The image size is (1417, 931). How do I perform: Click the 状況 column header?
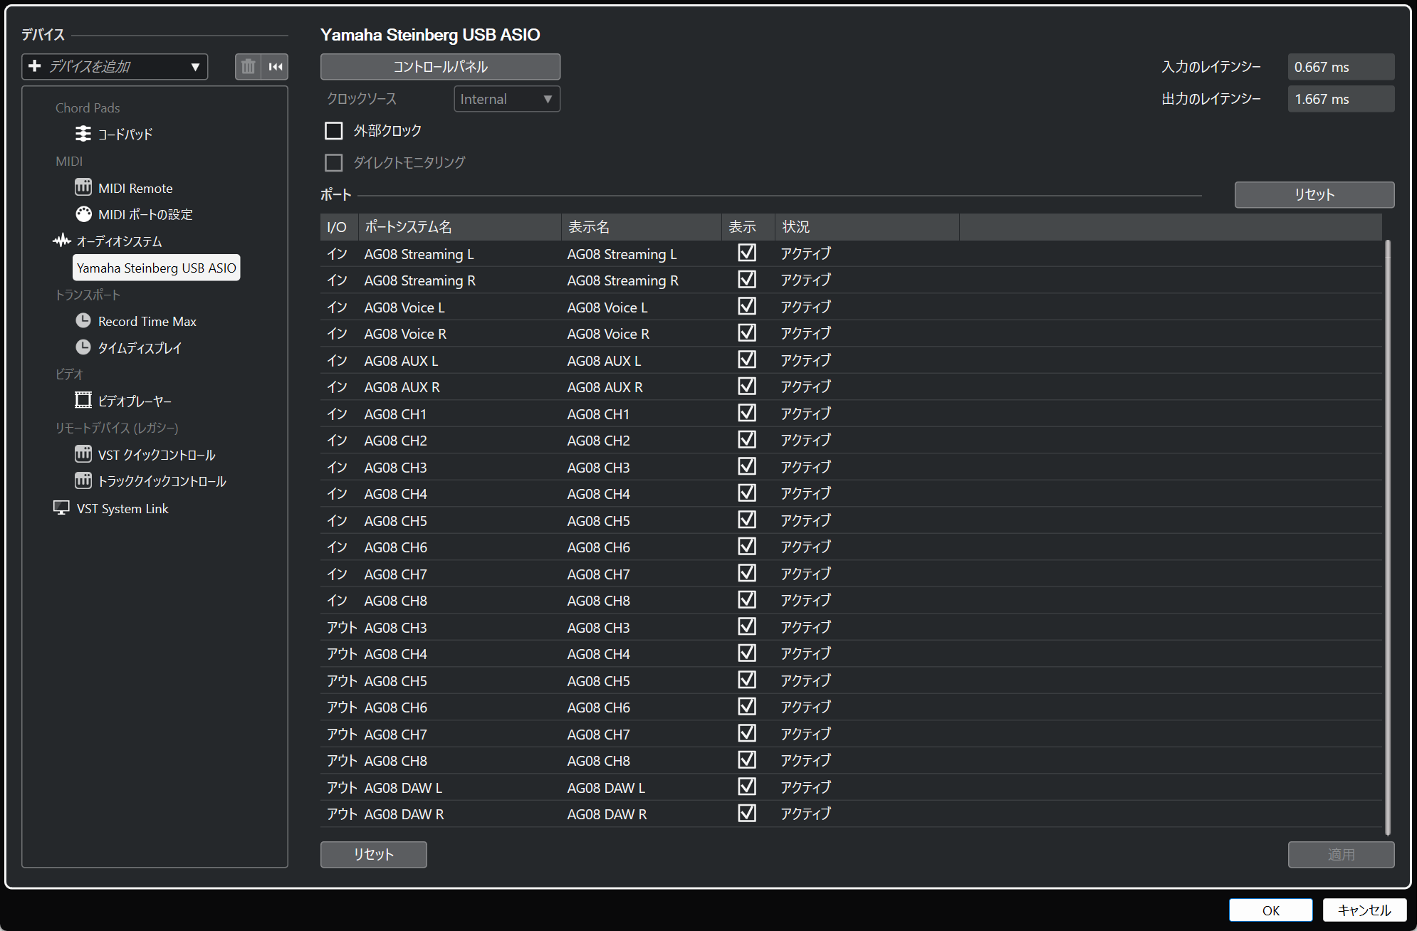(x=867, y=227)
